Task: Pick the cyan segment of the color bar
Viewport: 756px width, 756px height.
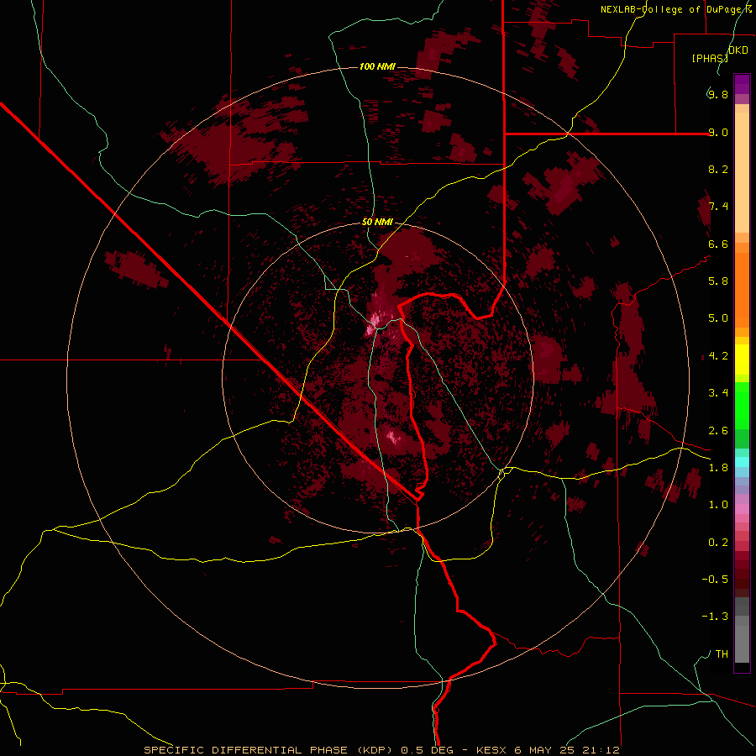Action: (x=742, y=461)
